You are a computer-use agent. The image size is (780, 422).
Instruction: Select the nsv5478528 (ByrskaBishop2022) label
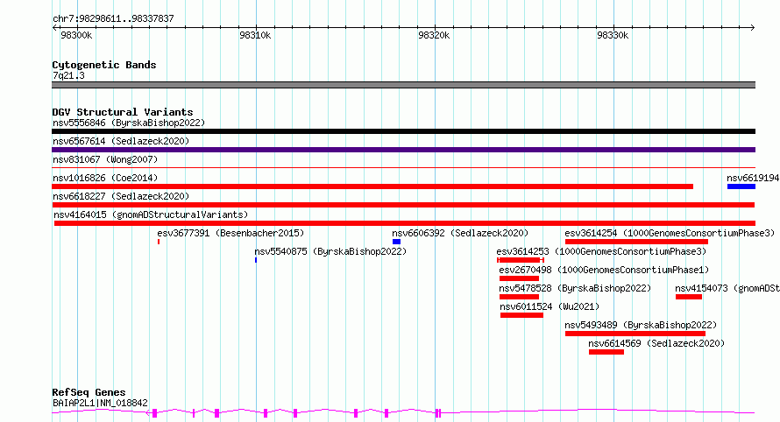click(575, 288)
